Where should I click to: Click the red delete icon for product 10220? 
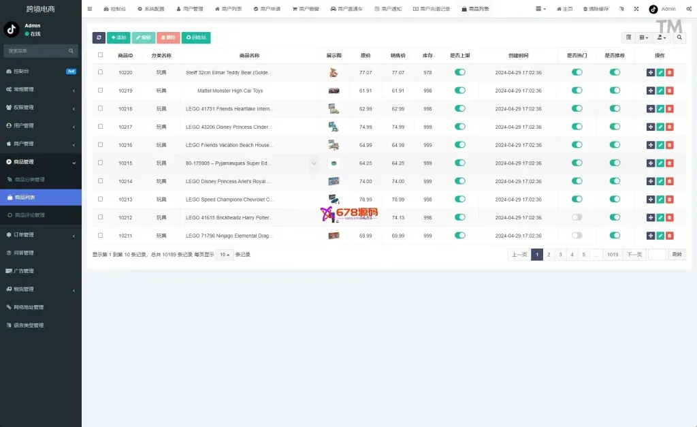[x=670, y=72]
